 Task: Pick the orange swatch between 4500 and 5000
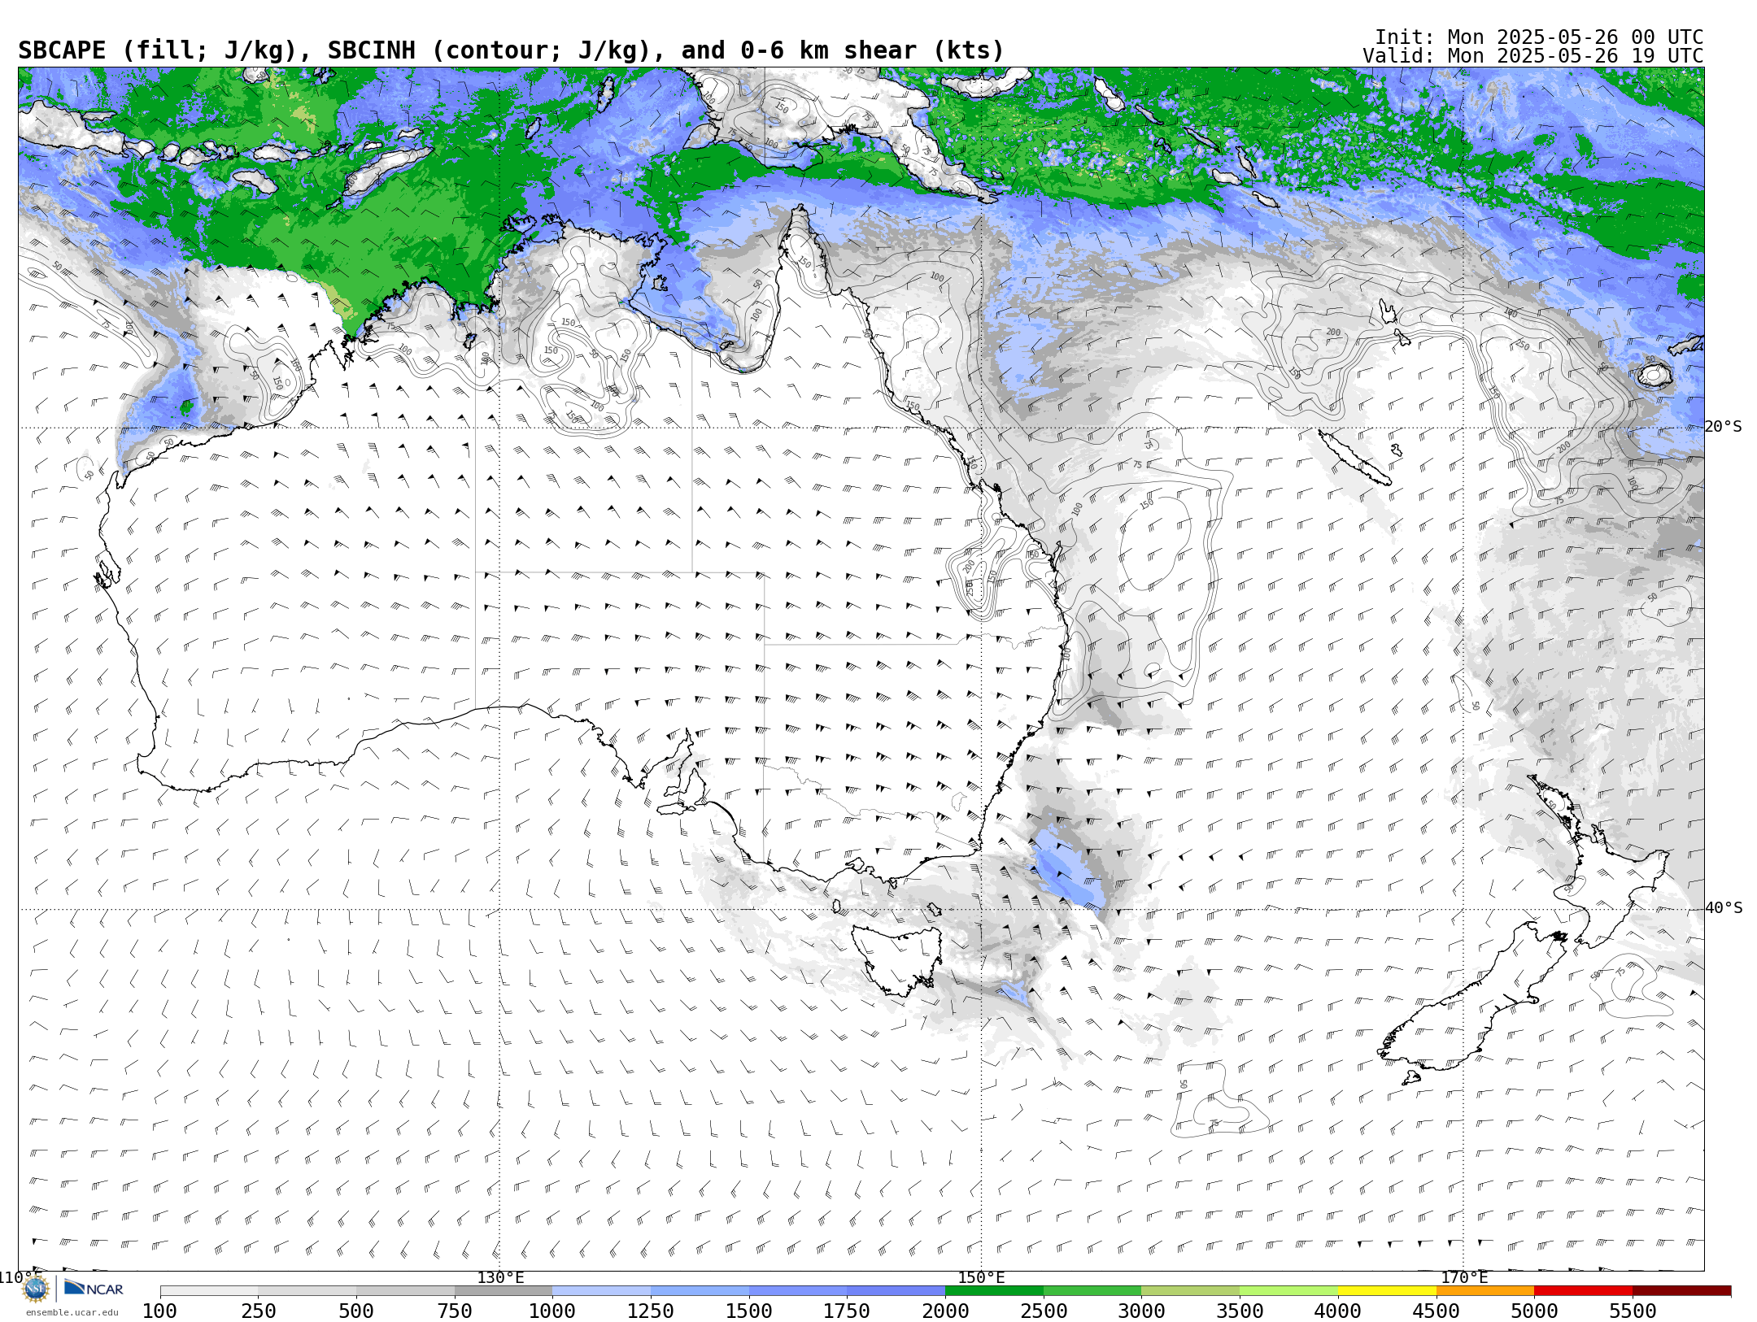coord(1485,1291)
